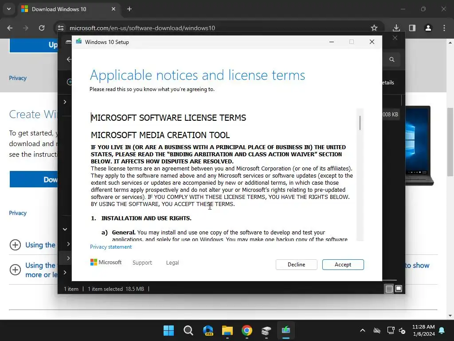Reload the Chrome page
The height and width of the screenshot is (341, 454).
42,28
